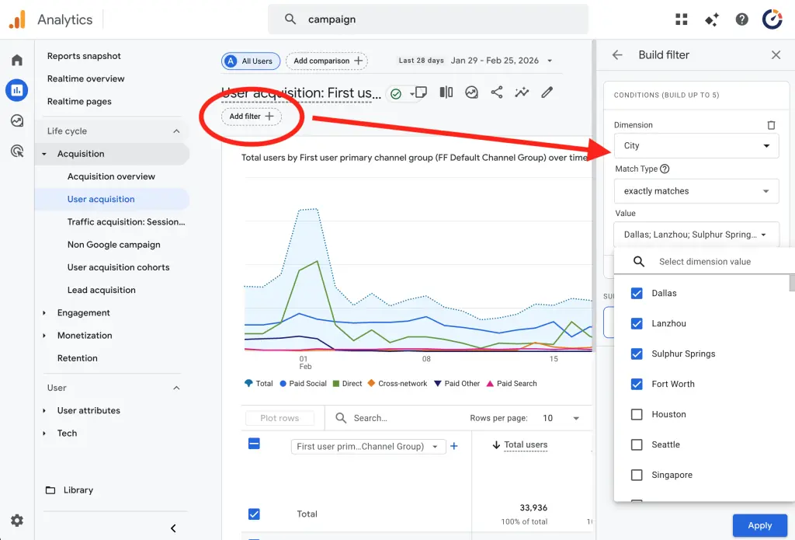Uncheck the Lanzhou checkbox

[x=637, y=324]
